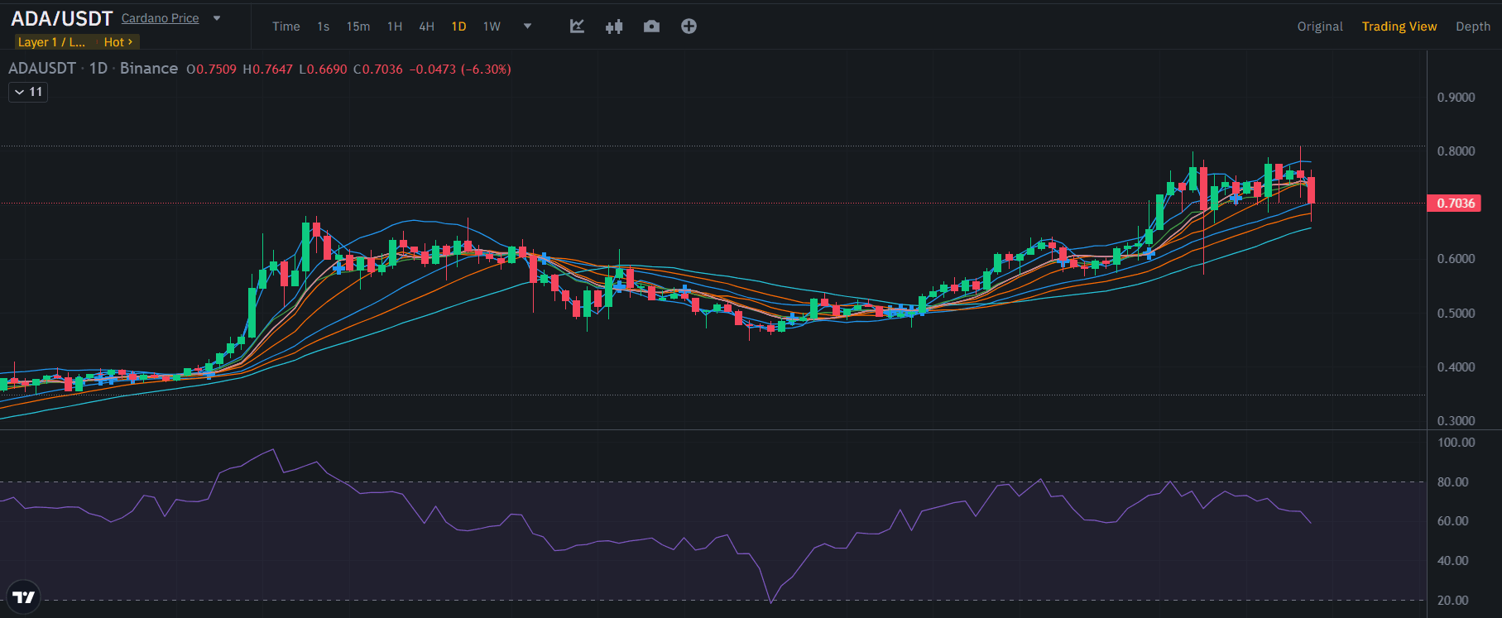Expand the ADA/USDT pair dropdown arrow
Viewport: 1502px width, 618px height.
(x=217, y=18)
